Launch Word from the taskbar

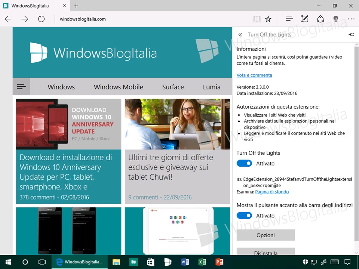(x=185, y=262)
